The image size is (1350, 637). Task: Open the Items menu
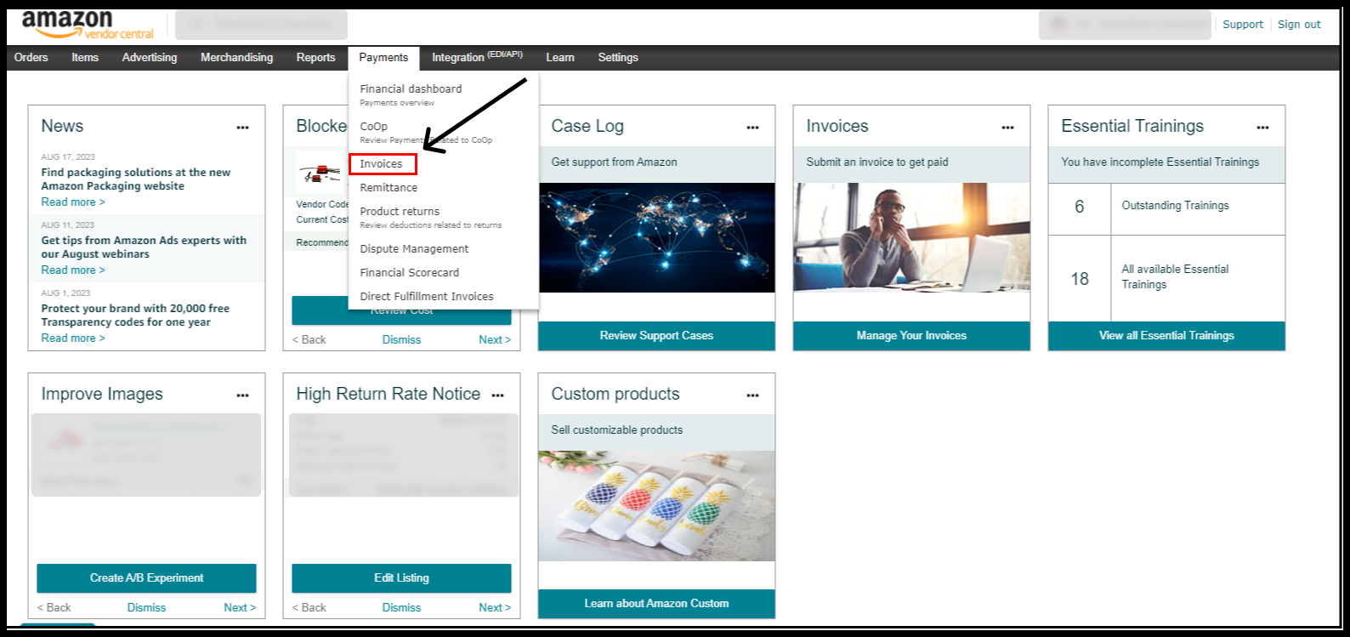85,58
